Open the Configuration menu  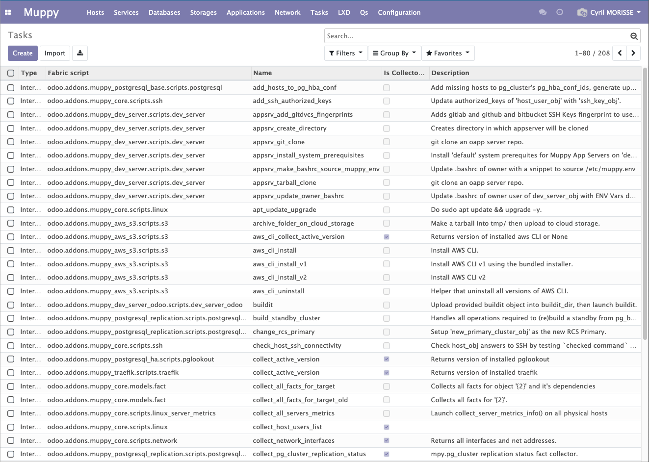pos(399,12)
